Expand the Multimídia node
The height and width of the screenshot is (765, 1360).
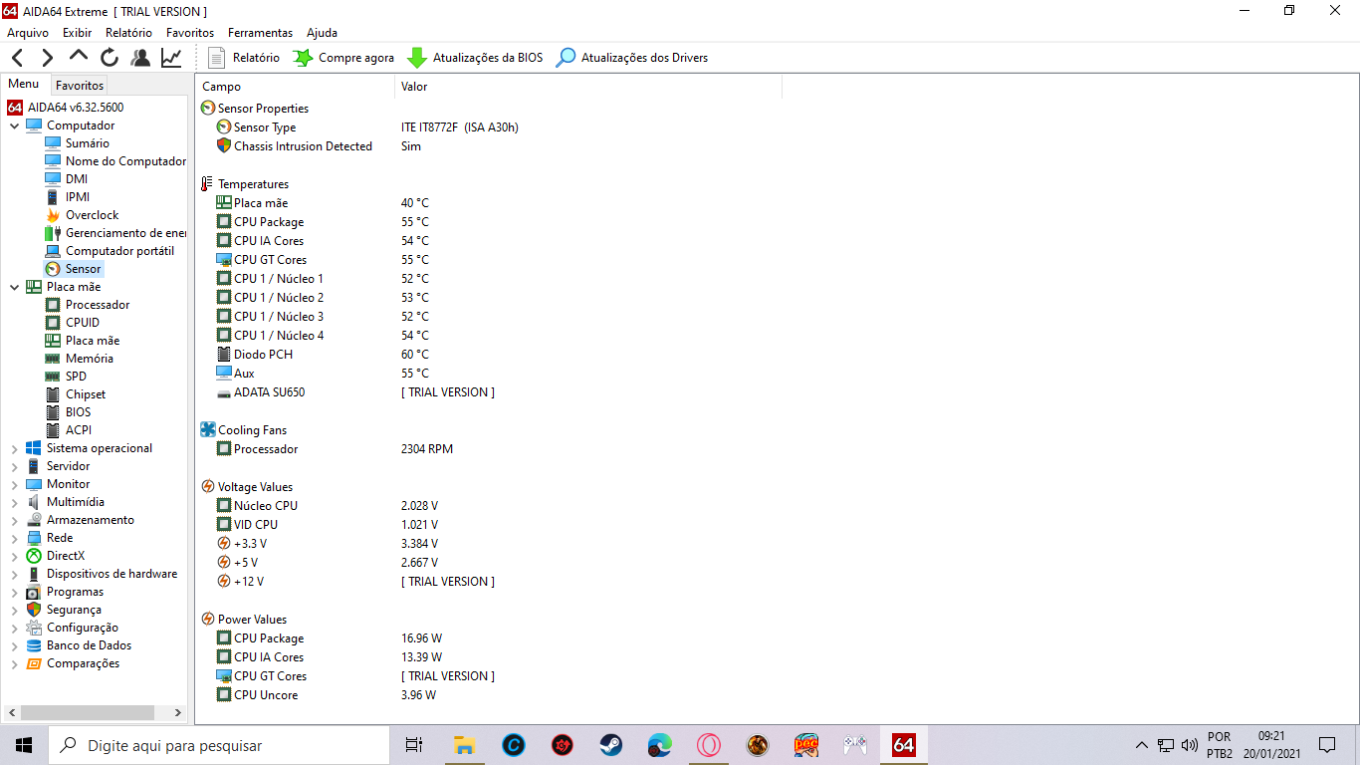(14, 502)
